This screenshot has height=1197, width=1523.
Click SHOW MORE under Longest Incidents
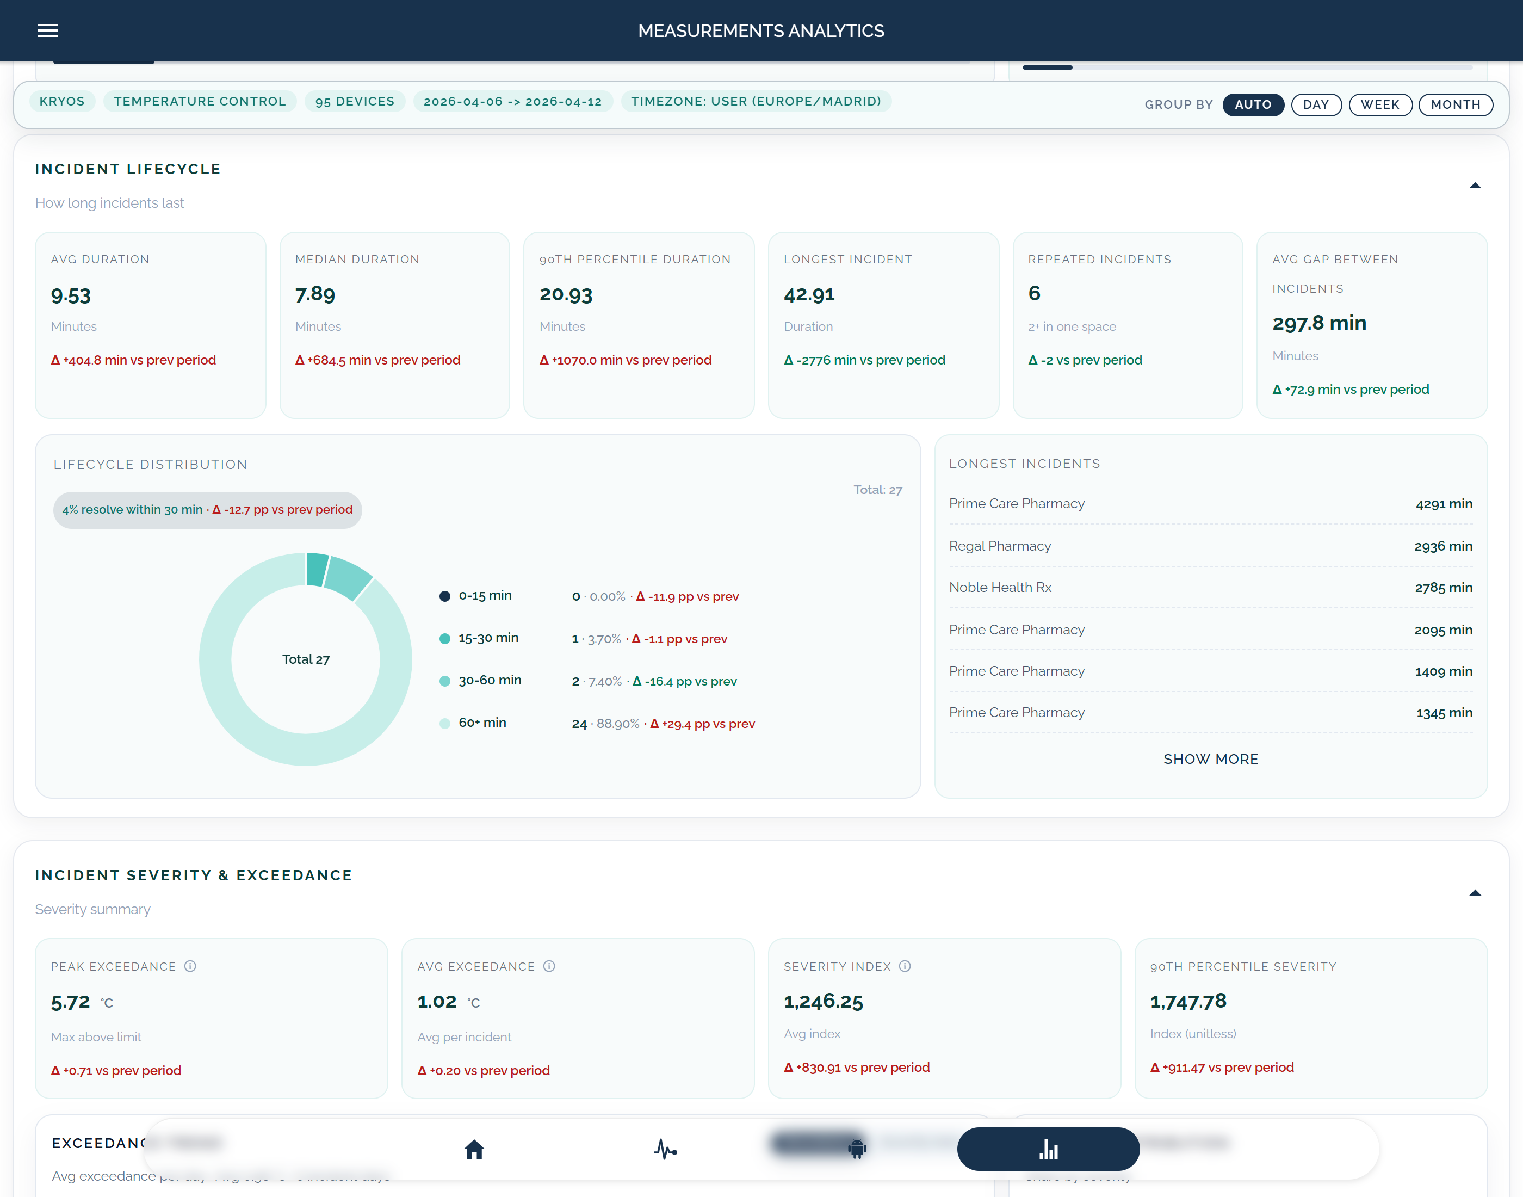click(x=1211, y=758)
